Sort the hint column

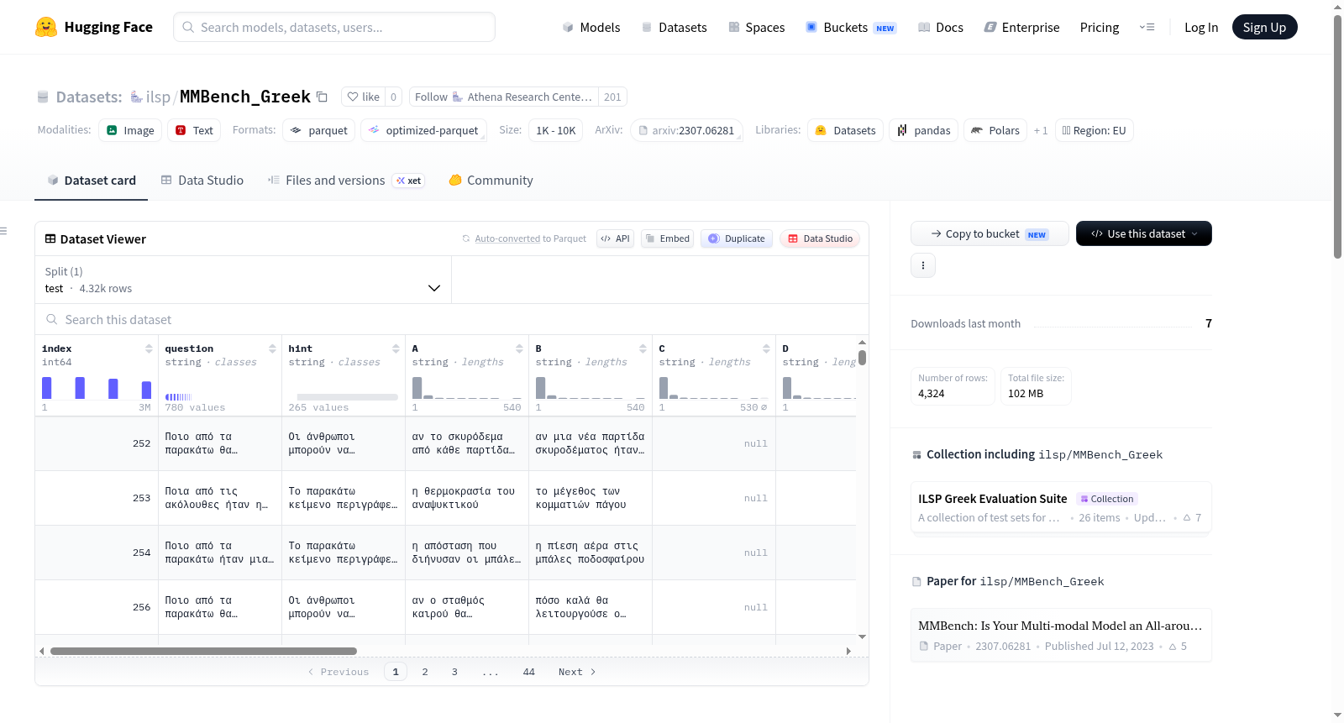396,348
